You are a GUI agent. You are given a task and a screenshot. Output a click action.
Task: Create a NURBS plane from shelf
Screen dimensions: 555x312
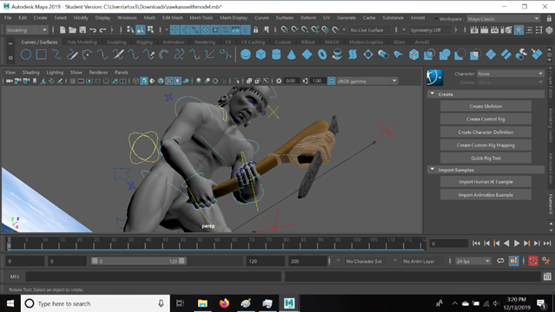[x=307, y=55]
